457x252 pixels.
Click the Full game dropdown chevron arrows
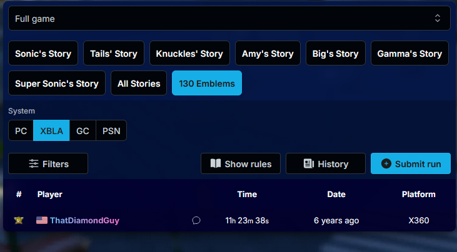tap(438, 19)
